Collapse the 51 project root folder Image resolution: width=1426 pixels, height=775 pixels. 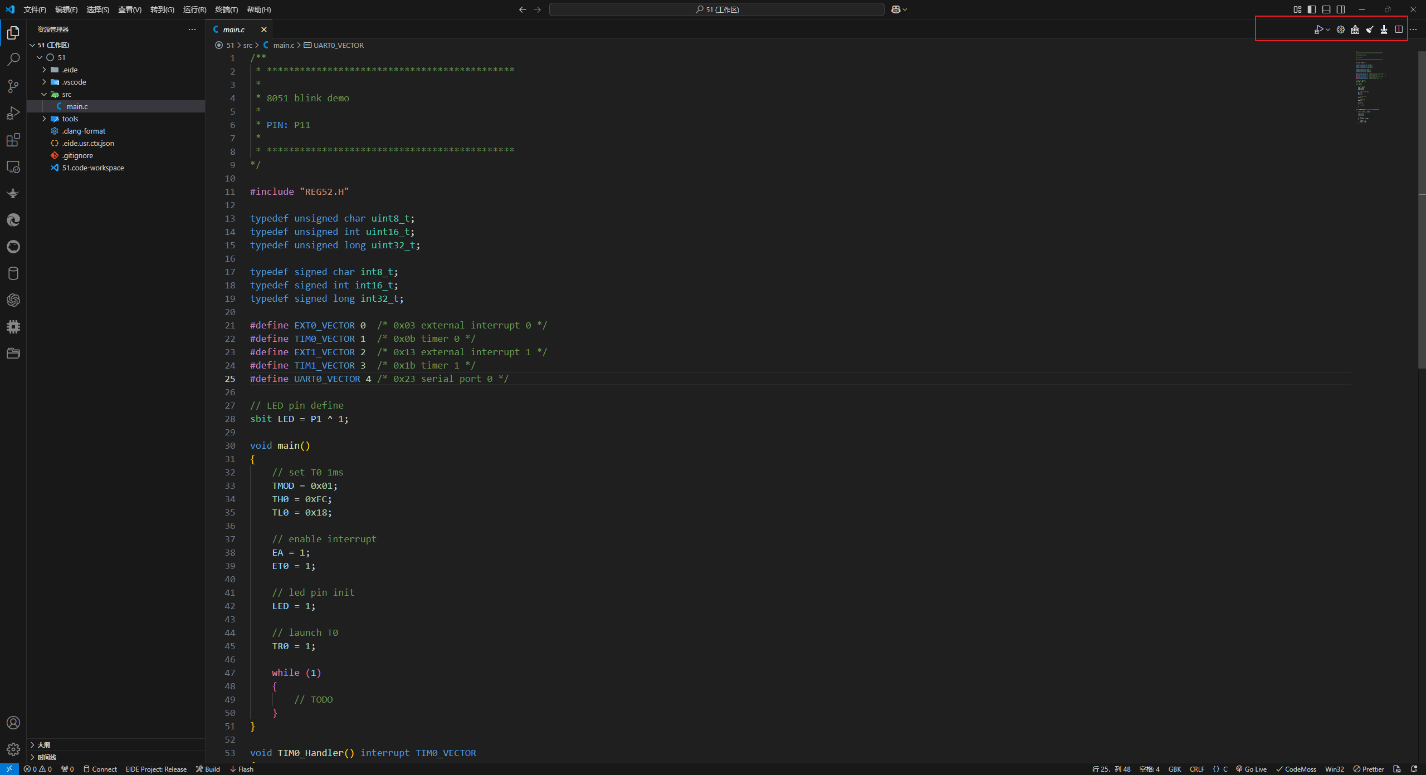pyautogui.click(x=40, y=57)
